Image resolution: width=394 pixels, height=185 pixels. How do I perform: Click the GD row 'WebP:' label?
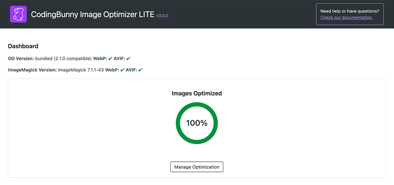[100, 59]
